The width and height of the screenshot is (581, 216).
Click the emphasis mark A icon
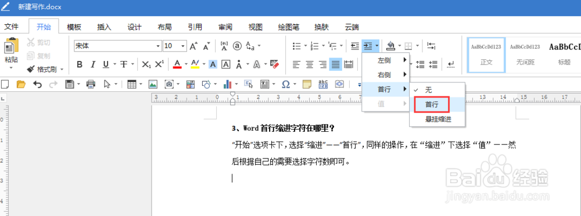(239, 64)
